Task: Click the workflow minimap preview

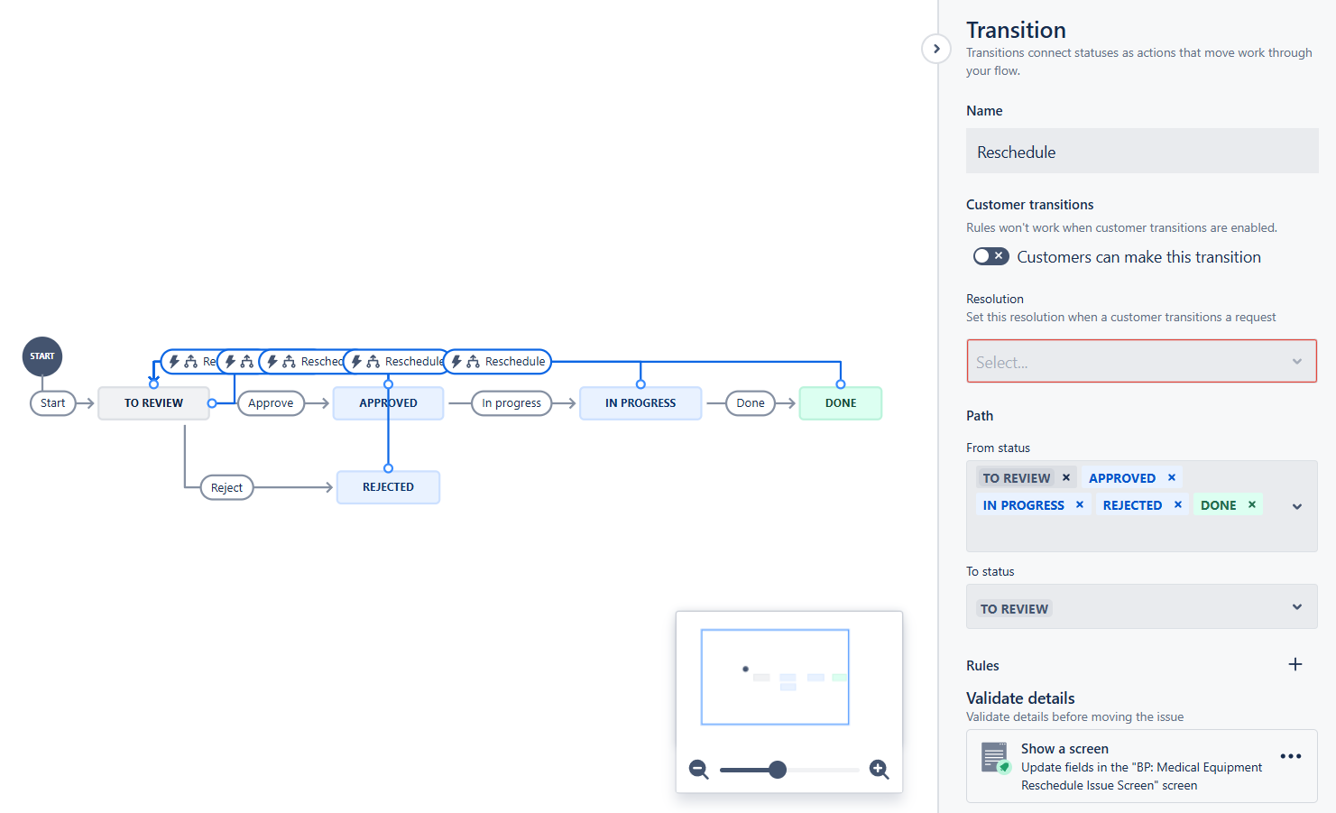Action: [x=775, y=677]
